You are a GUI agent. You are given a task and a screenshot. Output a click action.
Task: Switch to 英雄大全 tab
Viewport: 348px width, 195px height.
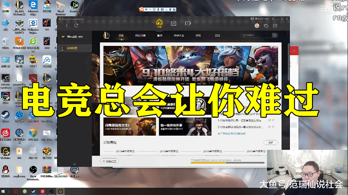tap(178, 36)
